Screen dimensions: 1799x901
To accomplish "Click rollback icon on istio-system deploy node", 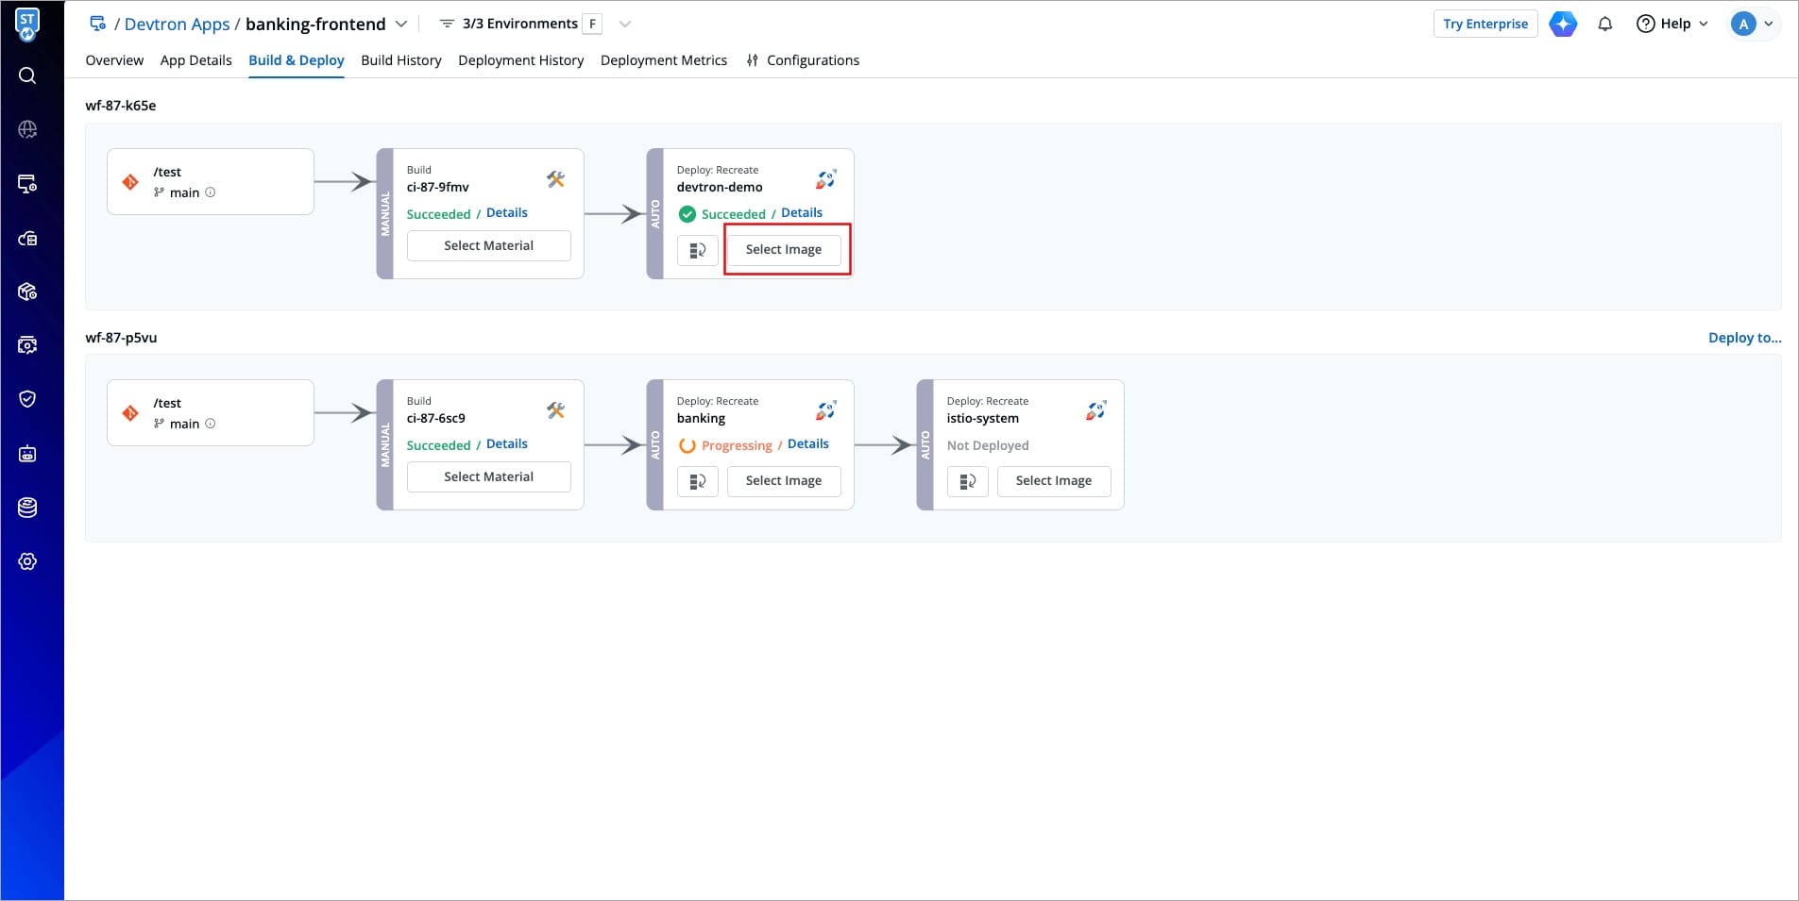I will click(967, 481).
